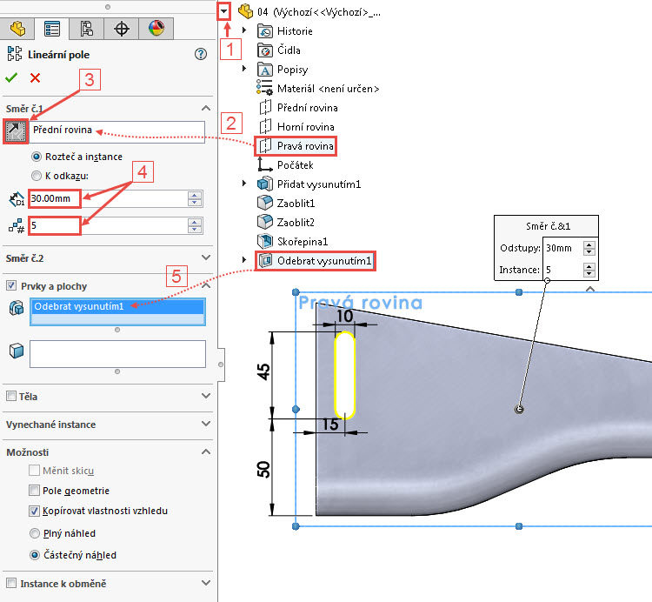
Task: Select Částečný náhled preview option
Action: tap(35, 555)
